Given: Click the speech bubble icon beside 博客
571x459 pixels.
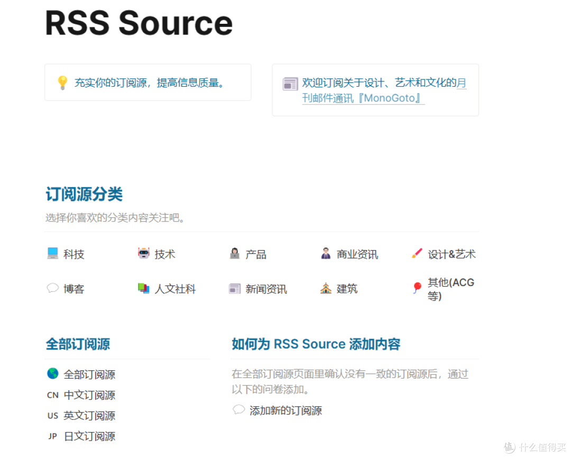Looking at the screenshot, I should pos(52,288).
